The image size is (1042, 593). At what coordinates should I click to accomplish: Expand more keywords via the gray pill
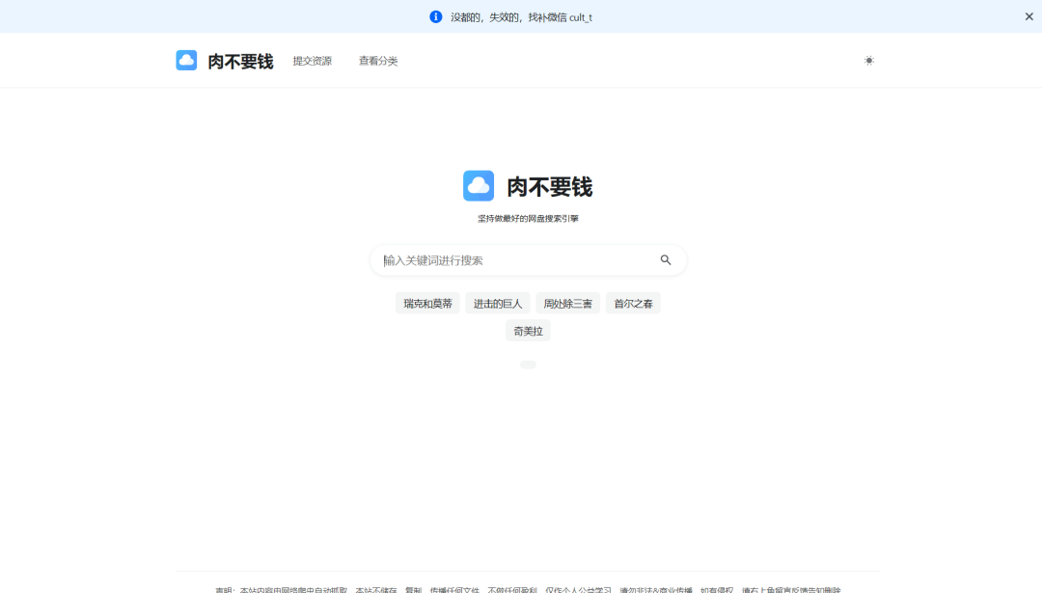[528, 364]
